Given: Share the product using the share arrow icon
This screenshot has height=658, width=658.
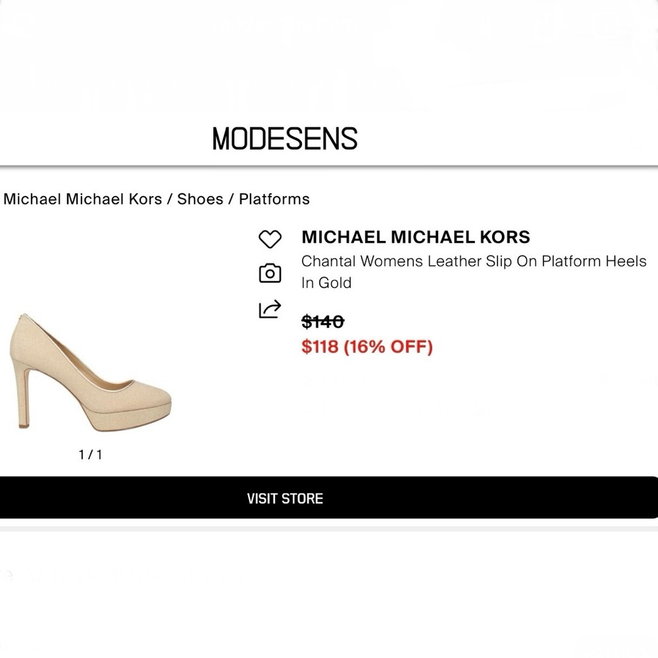Looking at the screenshot, I should [x=270, y=307].
